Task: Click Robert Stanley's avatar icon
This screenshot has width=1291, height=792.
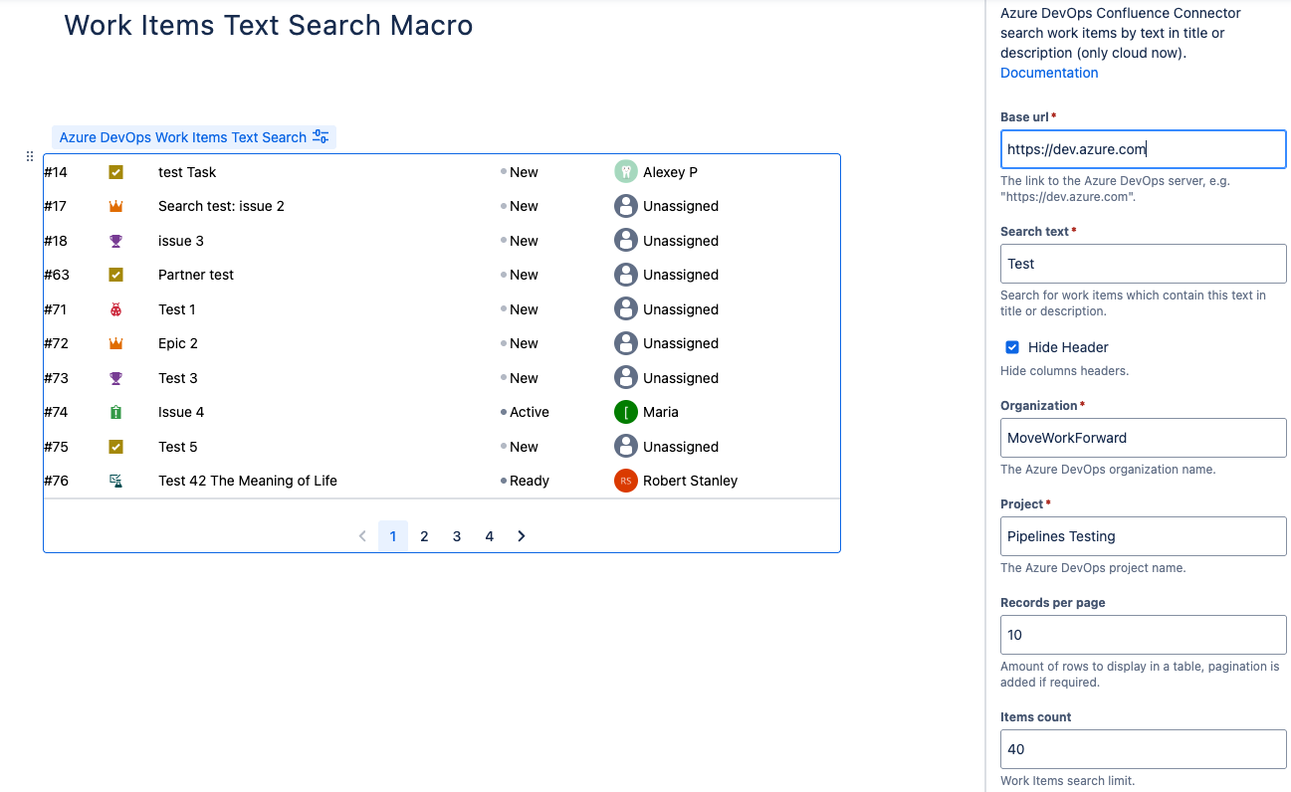Action: pyautogui.click(x=625, y=481)
